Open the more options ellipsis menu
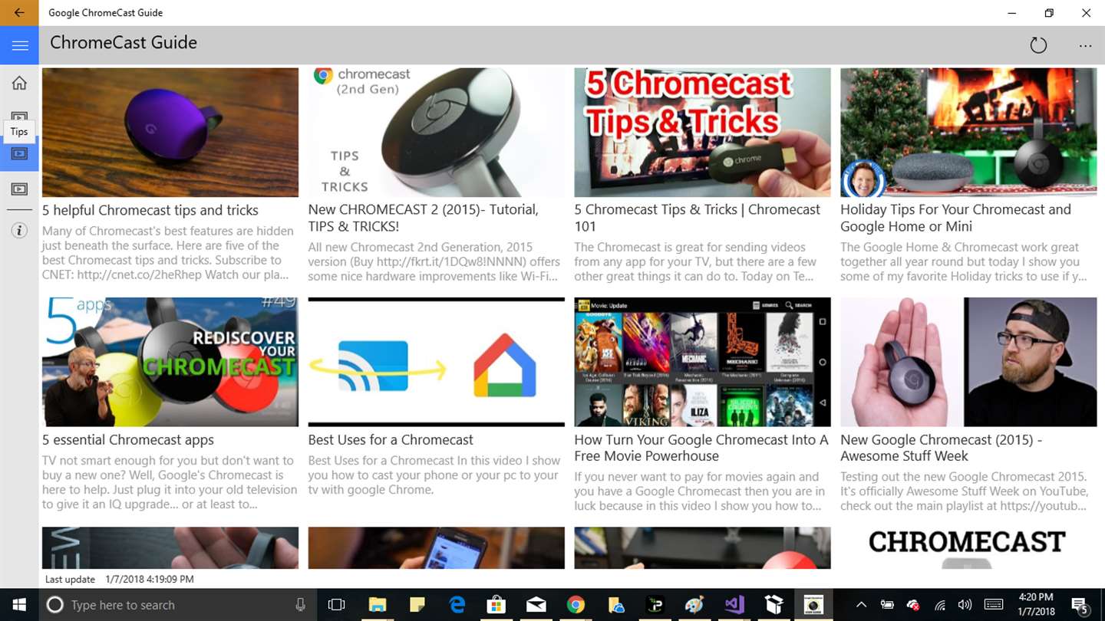 point(1085,46)
